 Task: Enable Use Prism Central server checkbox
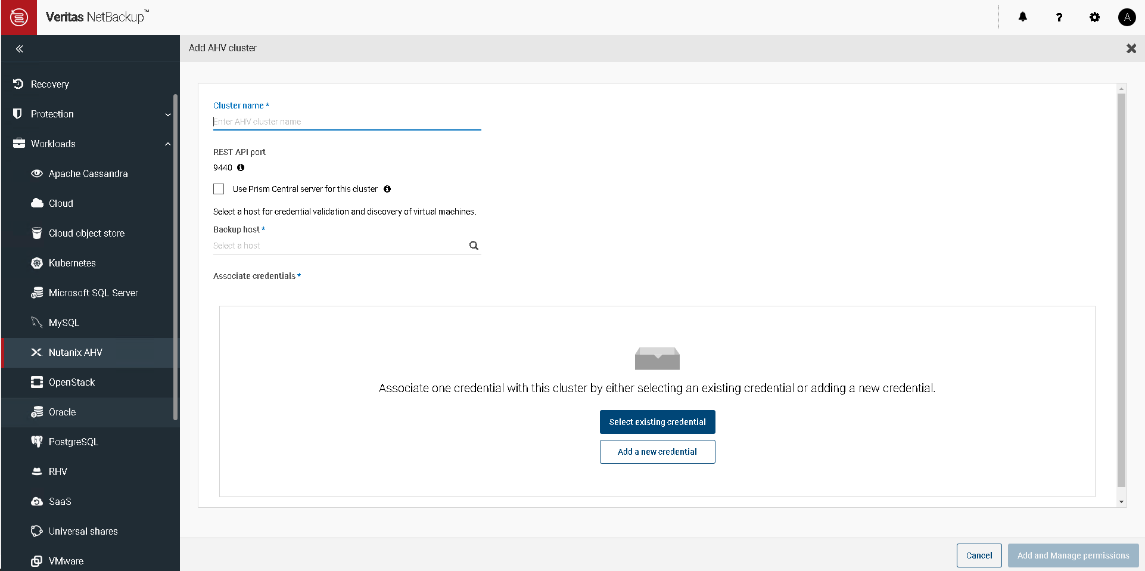219,189
